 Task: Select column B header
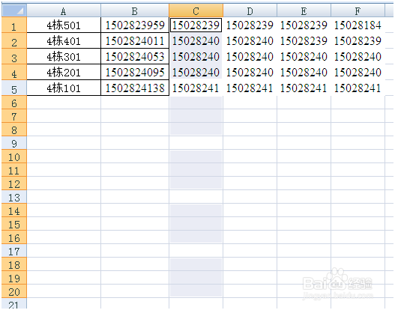click(135, 10)
